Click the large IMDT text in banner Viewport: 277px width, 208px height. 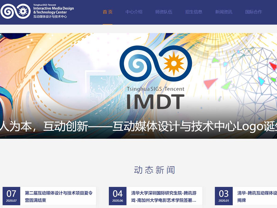155,102
